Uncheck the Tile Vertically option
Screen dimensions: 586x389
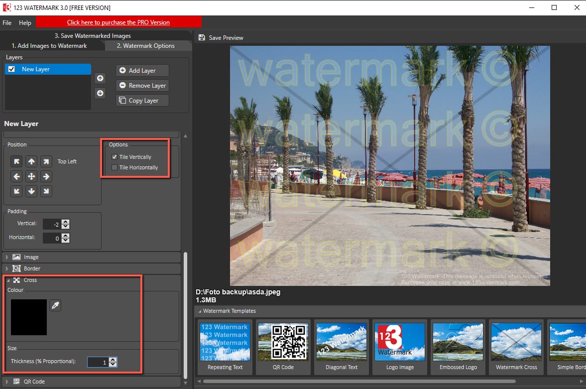[x=115, y=157]
